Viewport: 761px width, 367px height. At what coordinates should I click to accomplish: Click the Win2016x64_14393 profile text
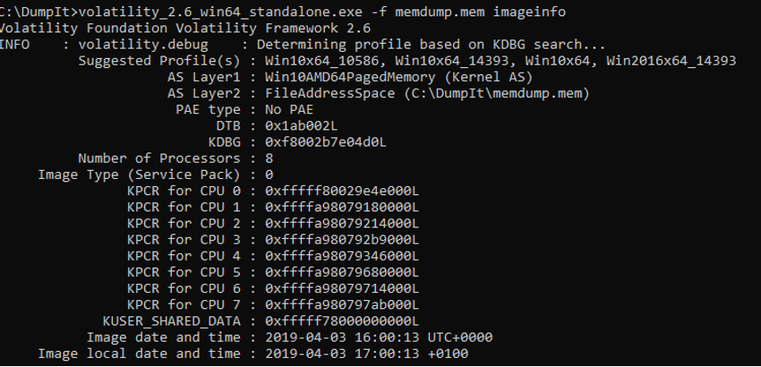pos(671,61)
